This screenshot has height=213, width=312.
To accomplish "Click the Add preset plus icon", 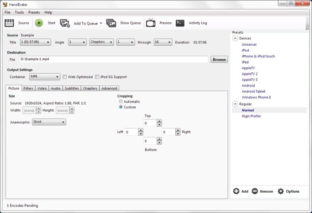I will 236,191.
